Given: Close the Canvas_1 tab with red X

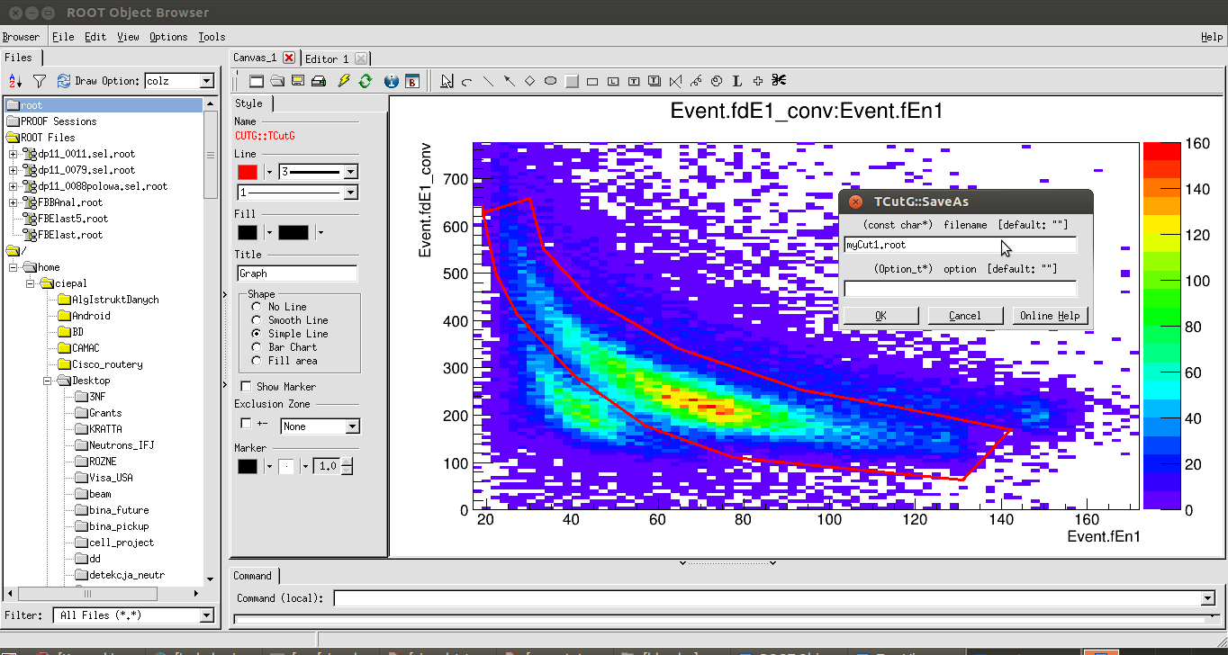Looking at the screenshot, I should pyautogui.click(x=289, y=58).
